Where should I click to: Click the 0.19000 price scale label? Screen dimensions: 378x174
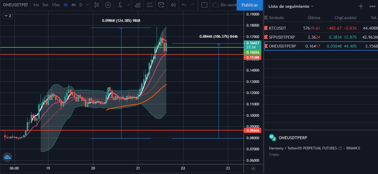tap(253, 14)
